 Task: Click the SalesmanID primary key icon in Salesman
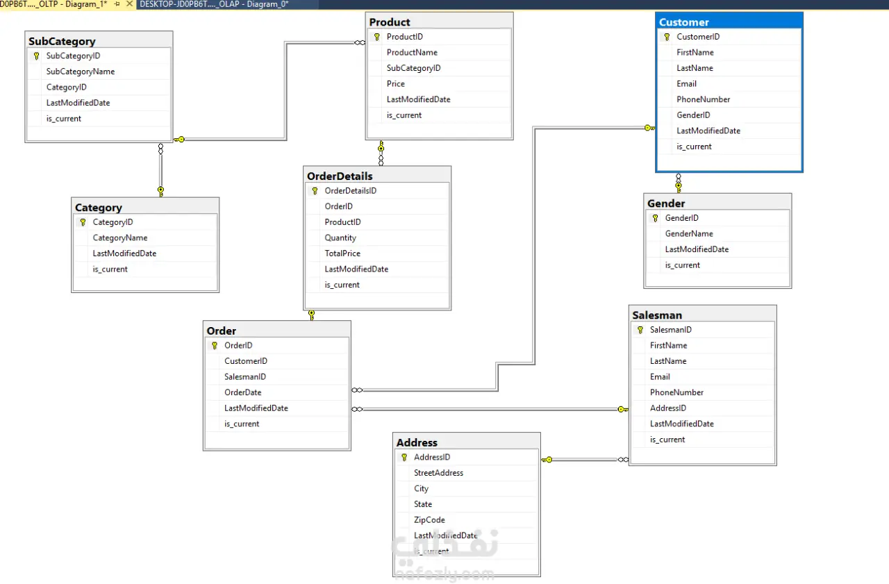coord(640,331)
